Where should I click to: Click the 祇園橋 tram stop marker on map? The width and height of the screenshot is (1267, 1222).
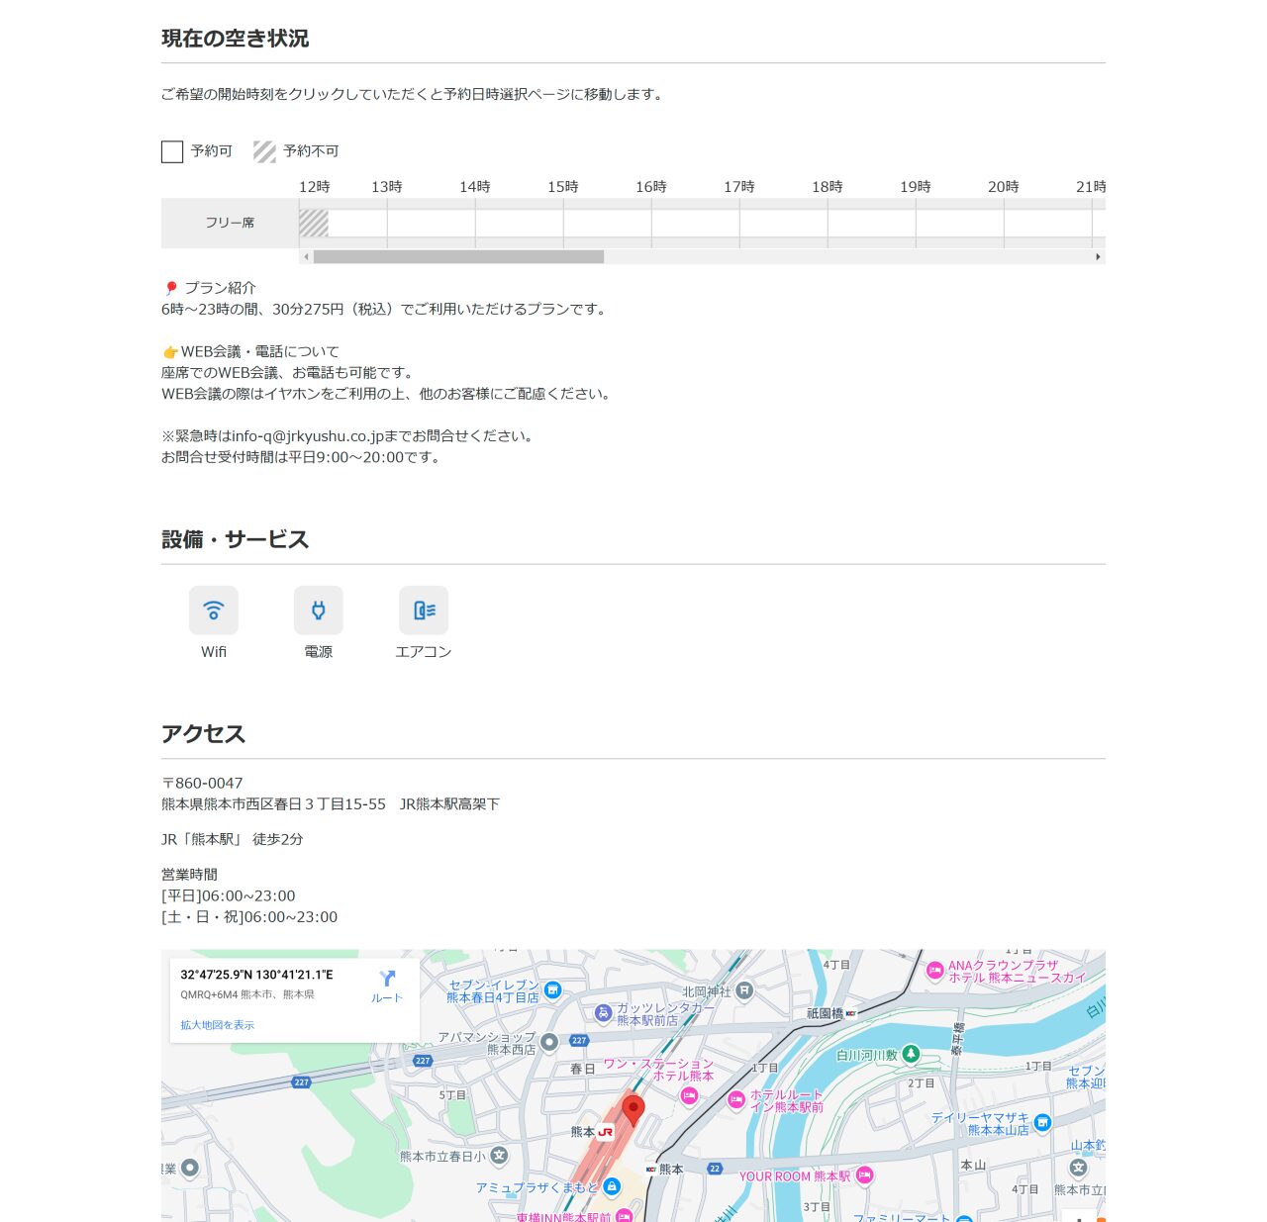[850, 1013]
